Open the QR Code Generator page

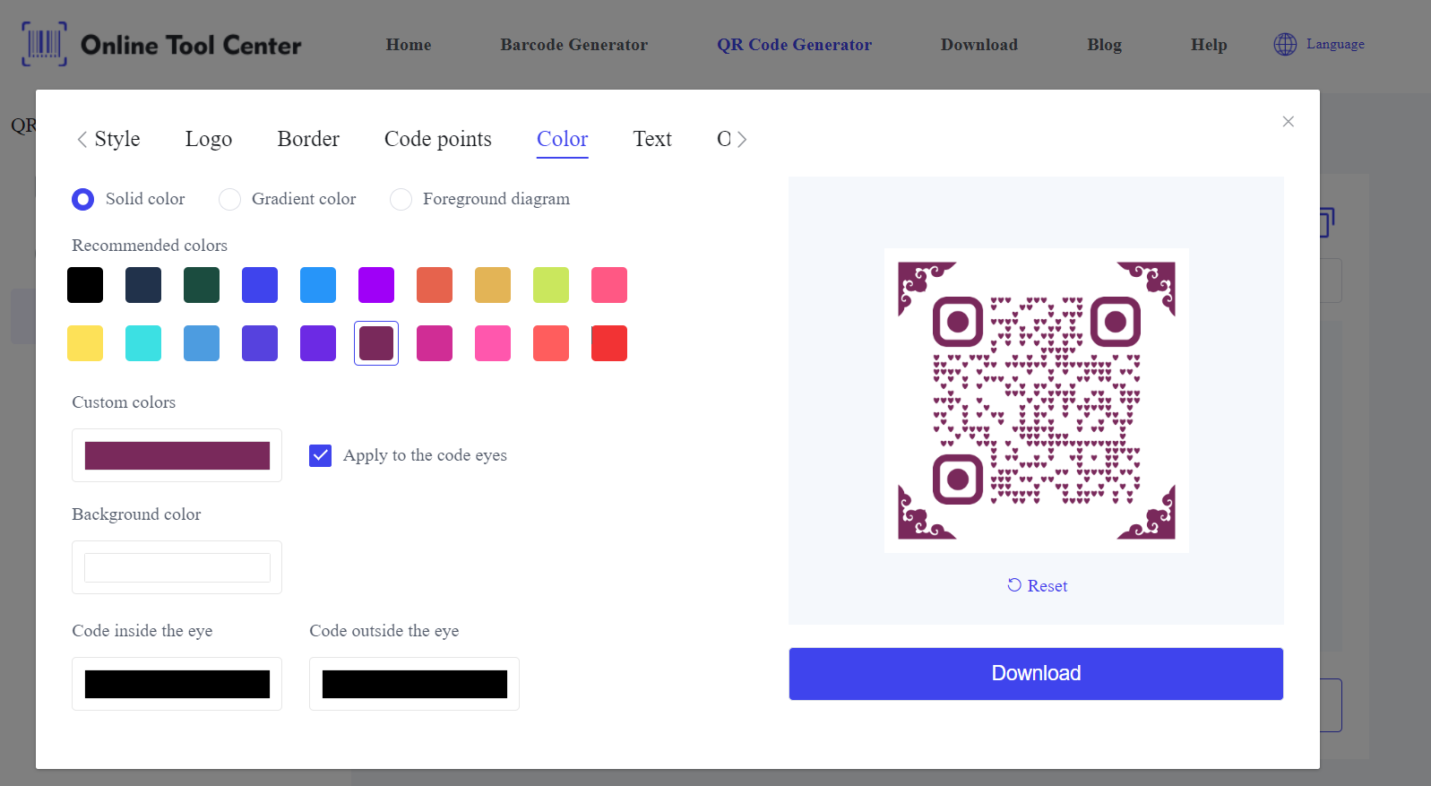794,45
